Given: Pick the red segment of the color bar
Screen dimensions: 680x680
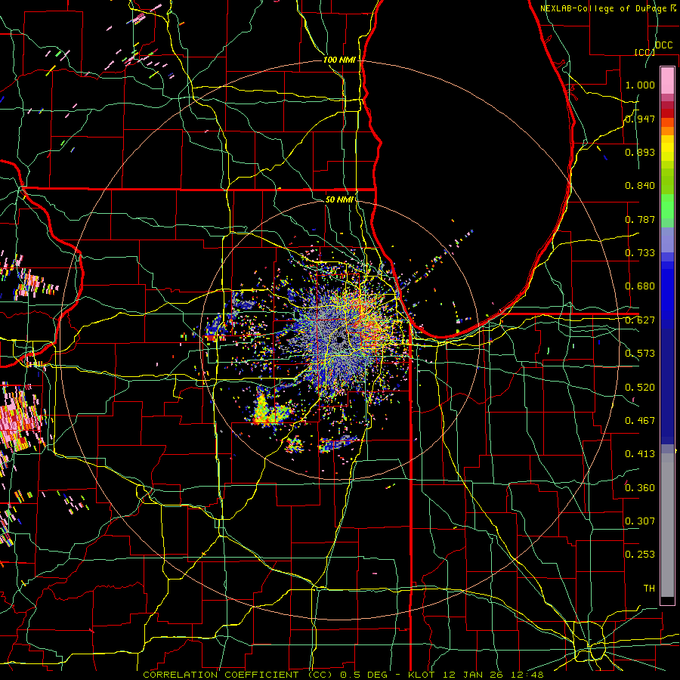Looking at the screenshot, I should [x=667, y=113].
